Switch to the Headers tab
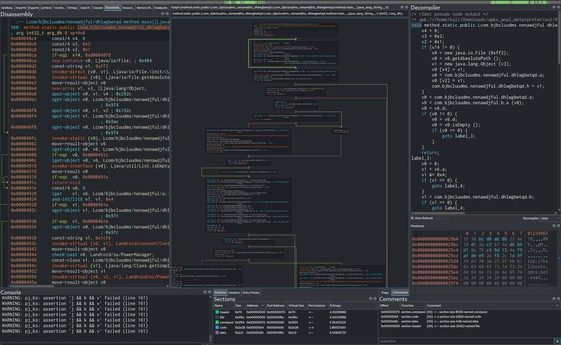 234,293
